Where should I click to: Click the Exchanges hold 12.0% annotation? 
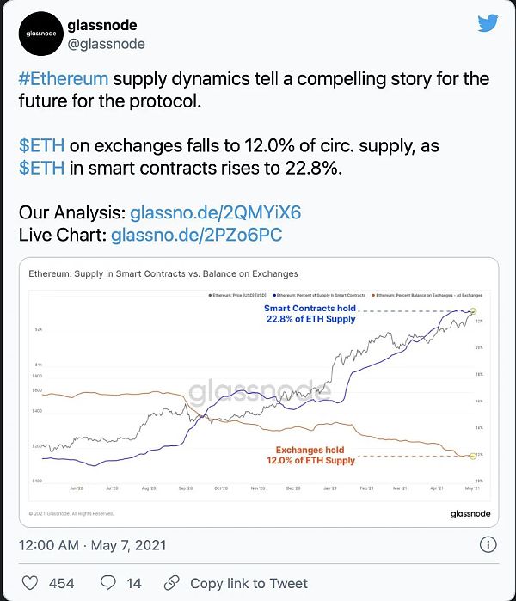tap(310, 455)
